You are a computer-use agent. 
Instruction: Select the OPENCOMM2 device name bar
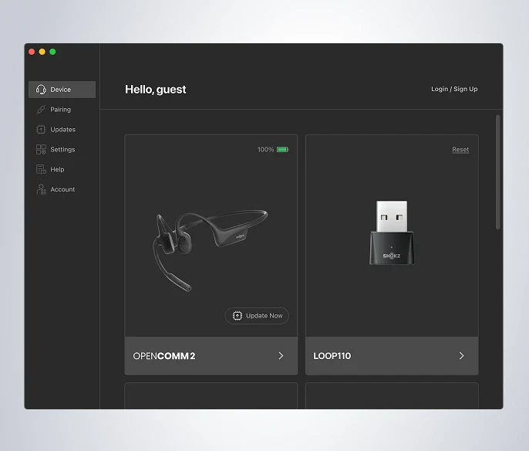click(x=211, y=355)
